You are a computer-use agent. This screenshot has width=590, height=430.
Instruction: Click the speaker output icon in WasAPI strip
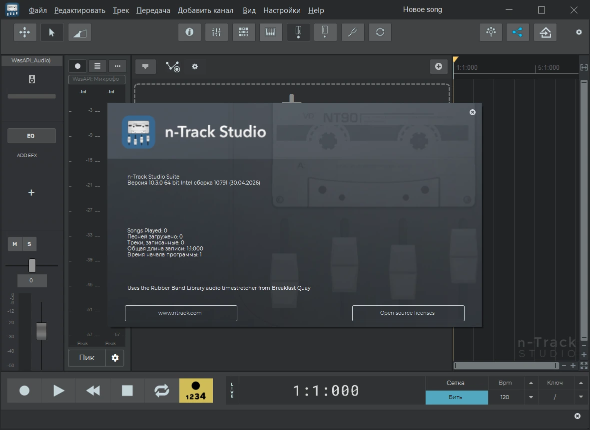(32, 79)
